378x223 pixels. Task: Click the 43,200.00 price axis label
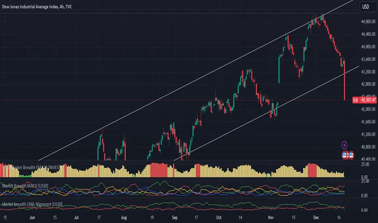pos(368,72)
